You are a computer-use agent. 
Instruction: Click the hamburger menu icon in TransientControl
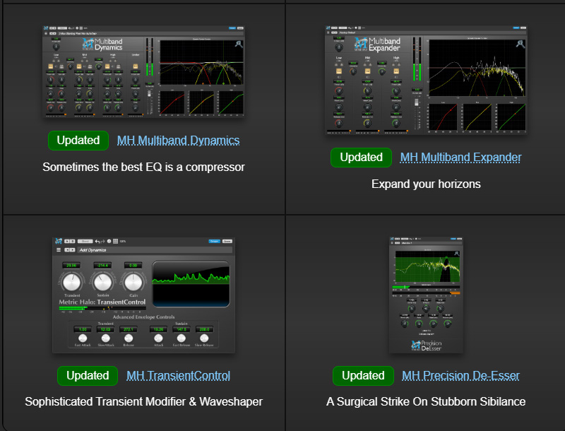click(x=59, y=249)
